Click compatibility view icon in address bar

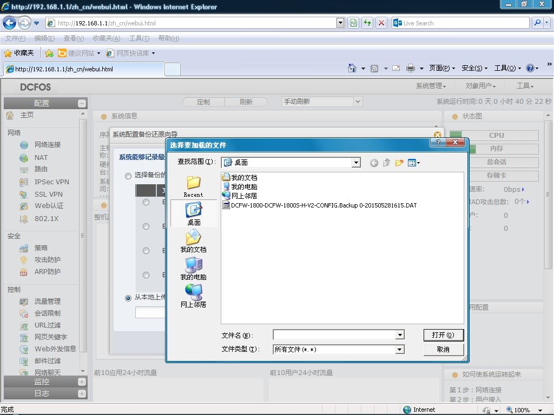(x=353, y=23)
